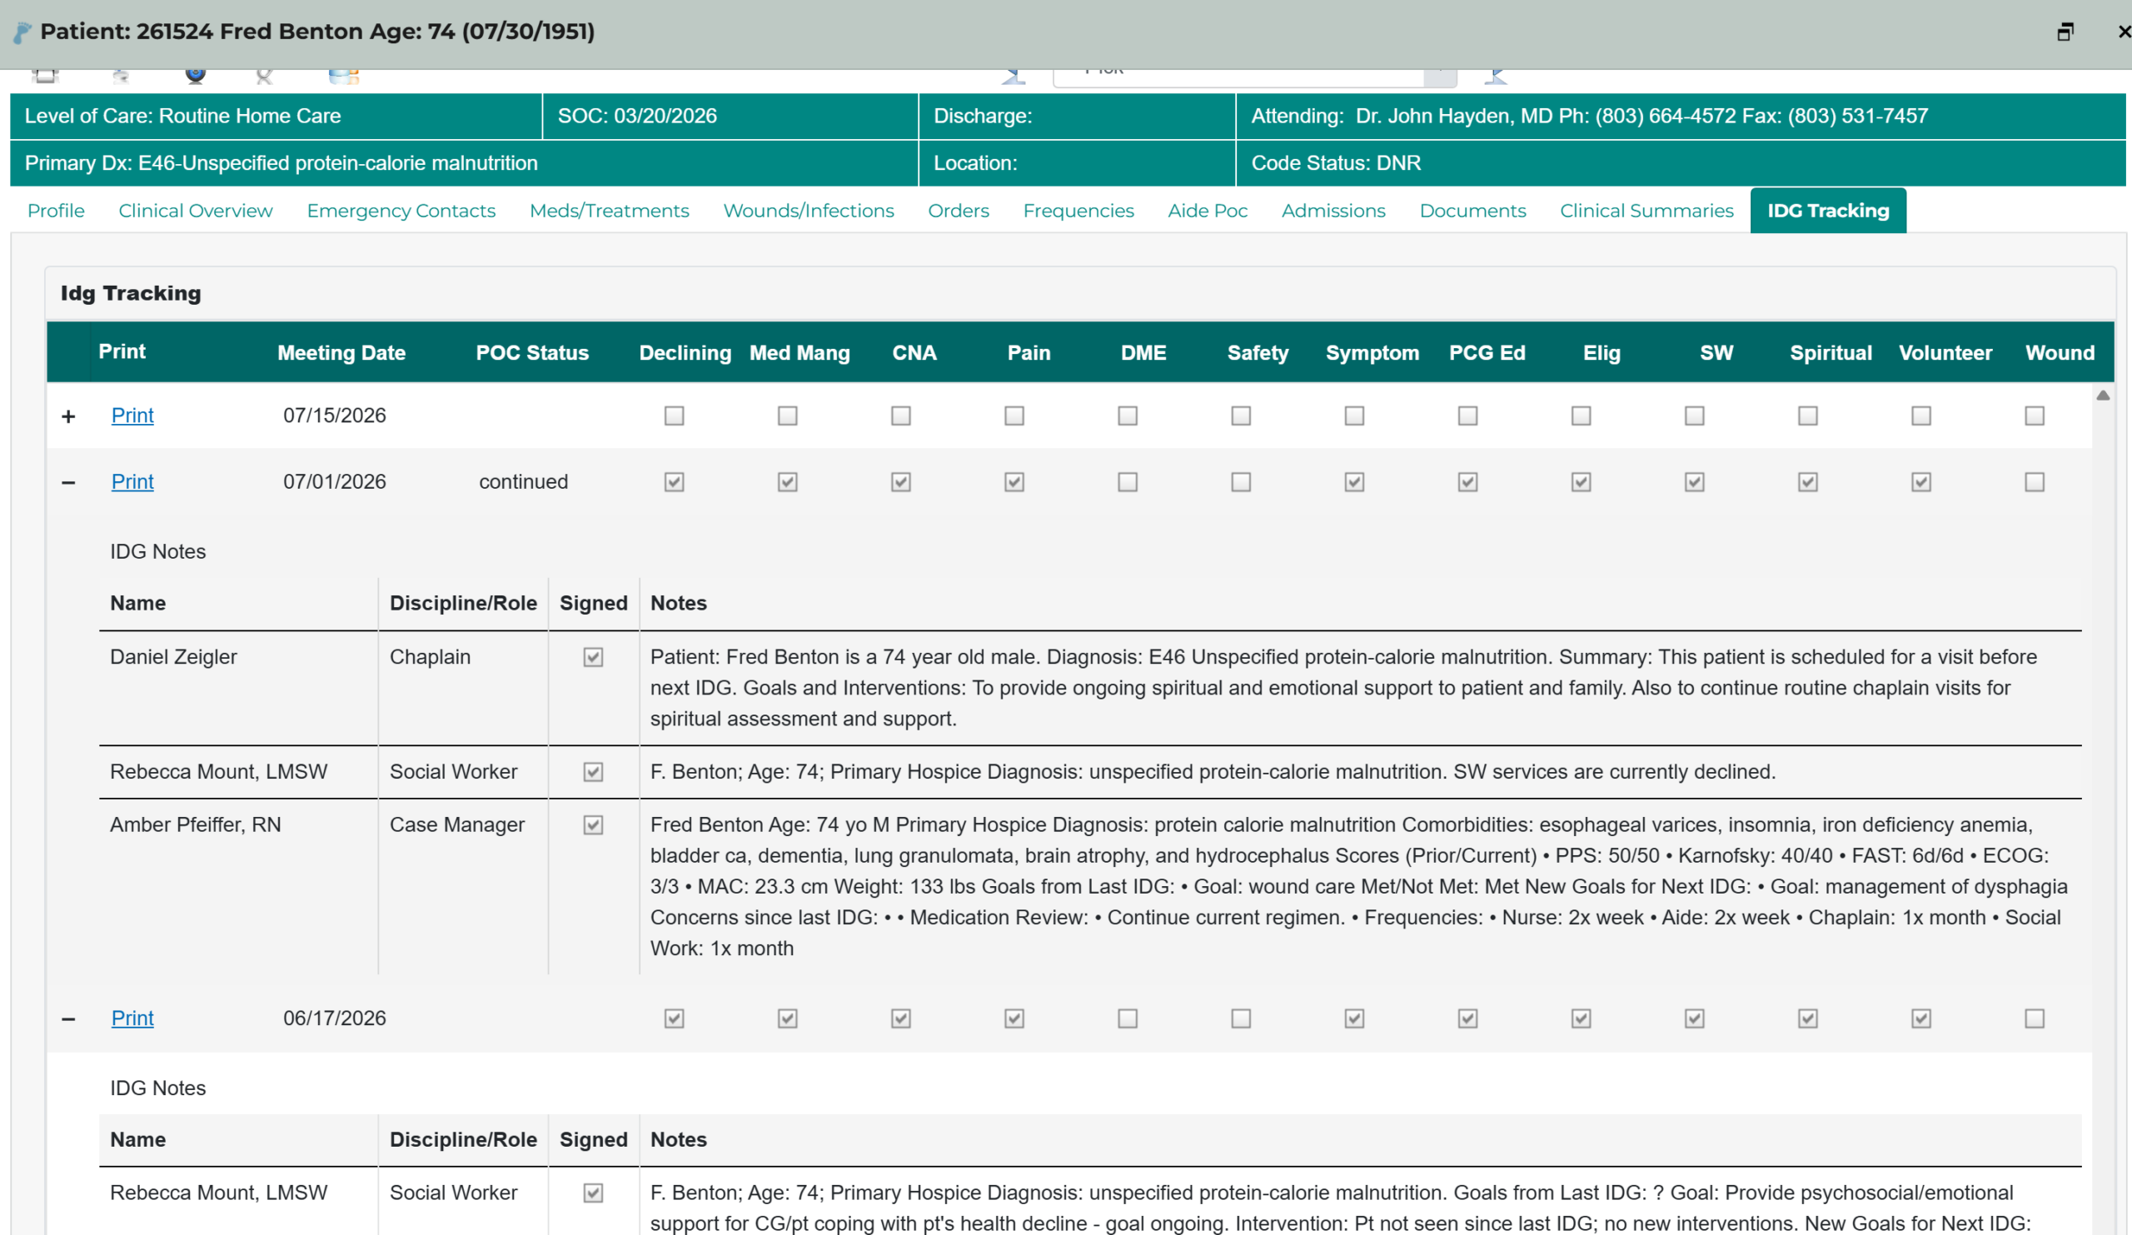
Task: Check DME for the 07/01/2026 meeting
Action: click(x=1127, y=481)
